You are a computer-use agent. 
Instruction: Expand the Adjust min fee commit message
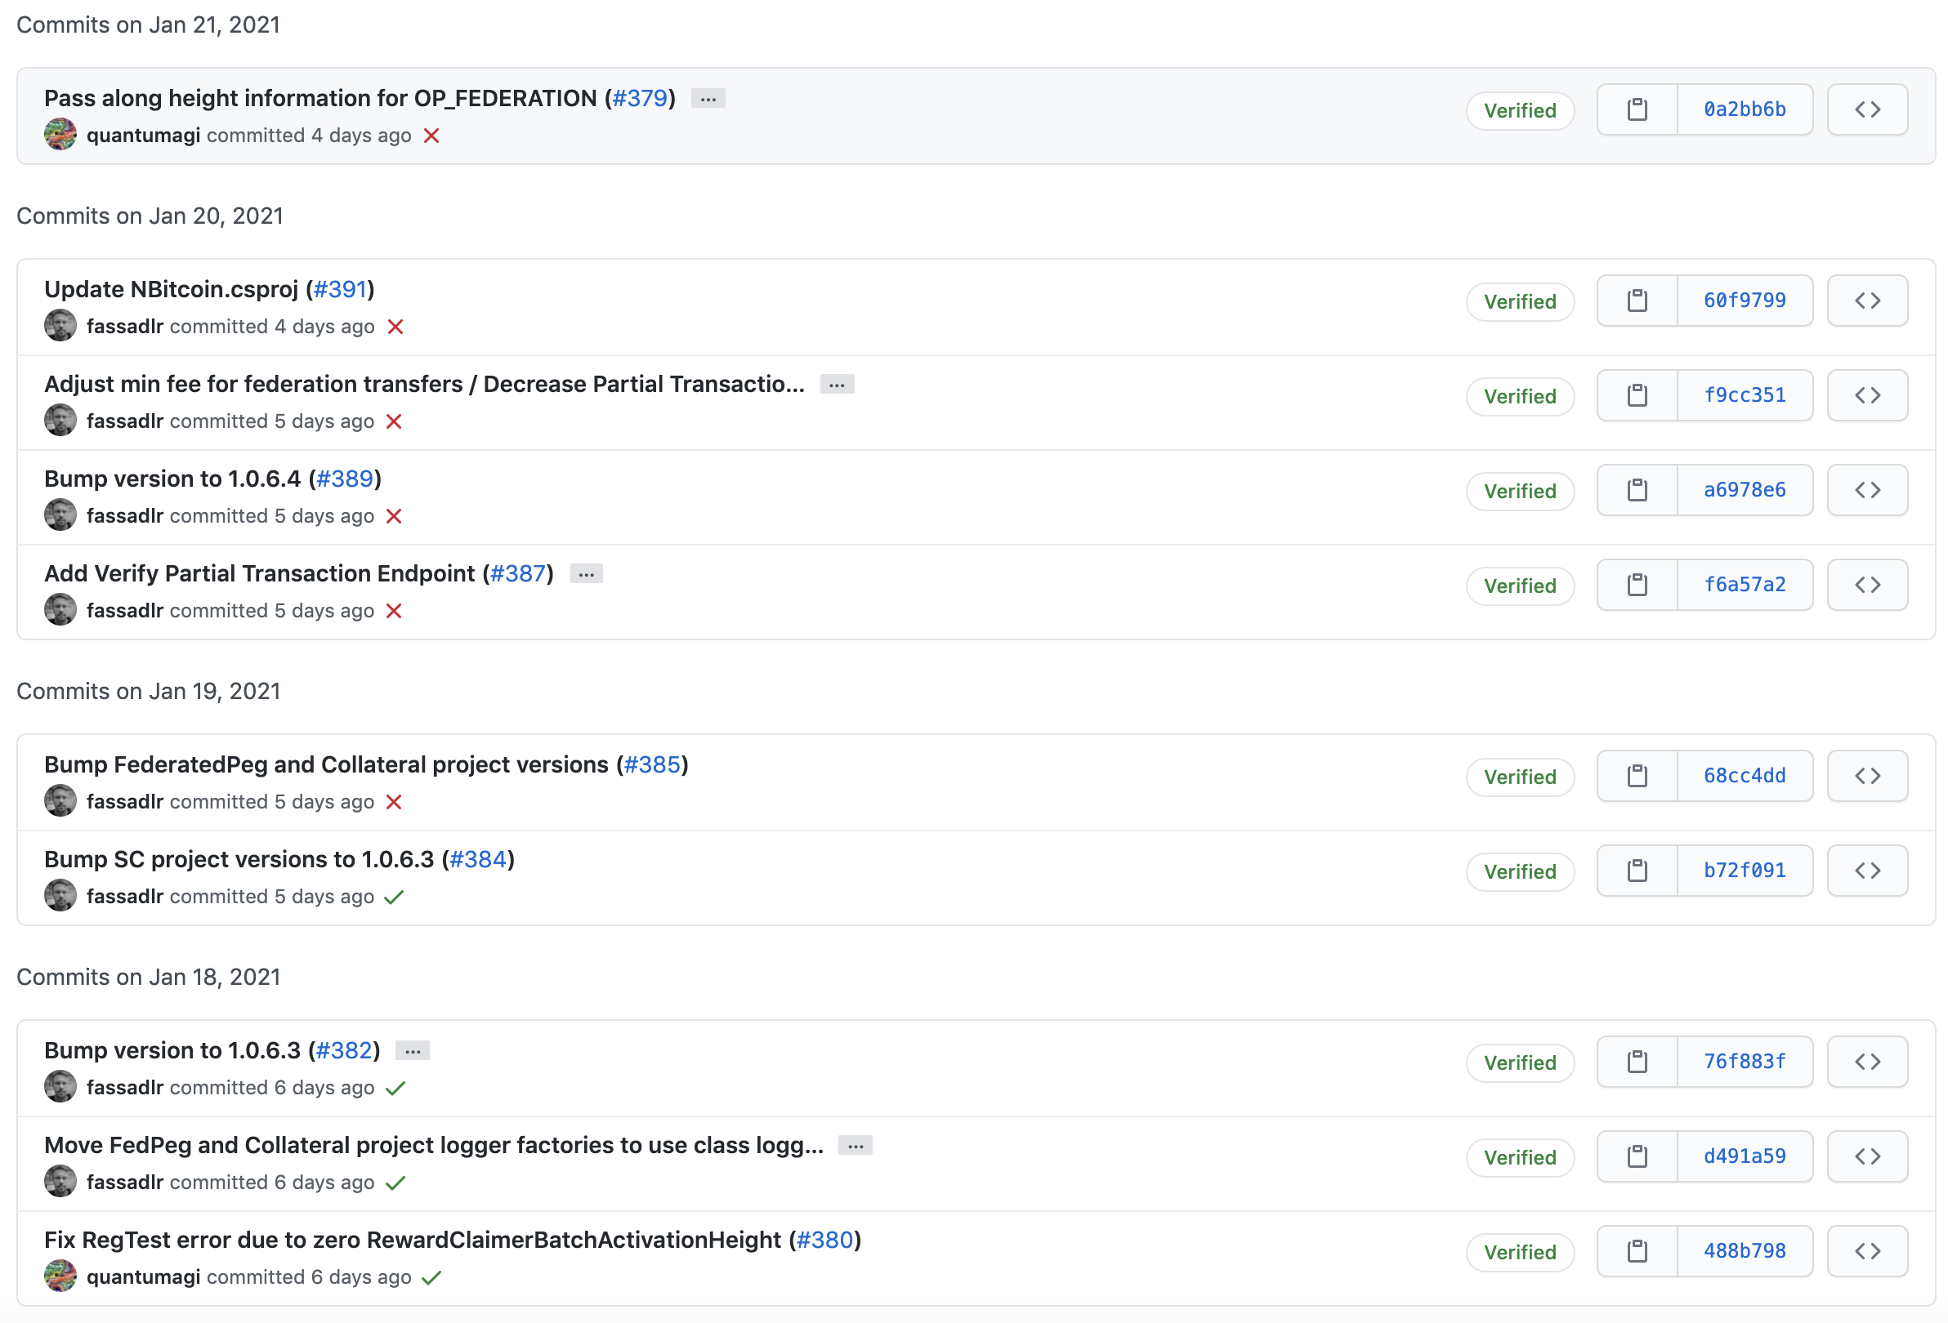tap(836, 385)
